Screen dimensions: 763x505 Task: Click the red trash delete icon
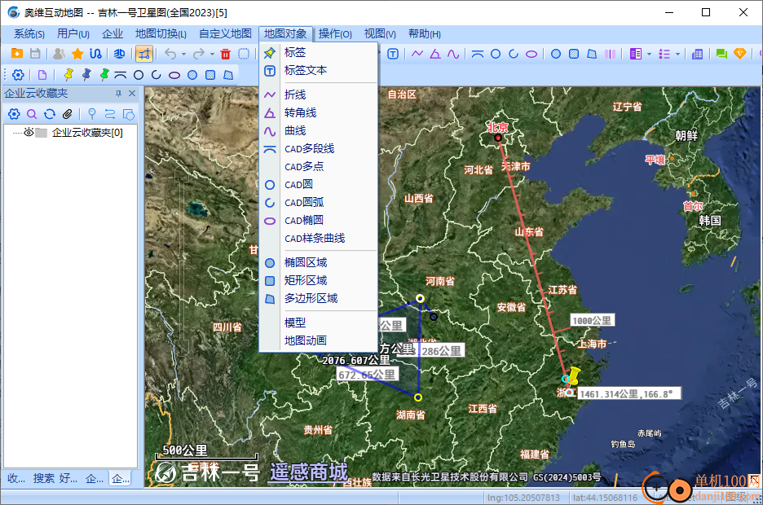tap(225, 54)
